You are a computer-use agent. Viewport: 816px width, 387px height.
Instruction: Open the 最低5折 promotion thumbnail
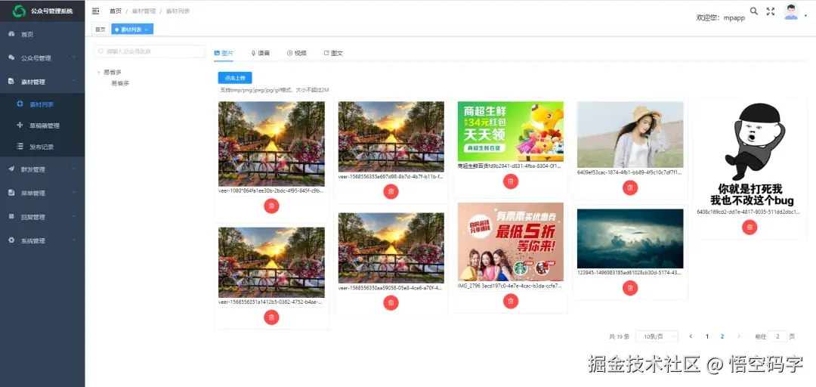pos(511,242)
